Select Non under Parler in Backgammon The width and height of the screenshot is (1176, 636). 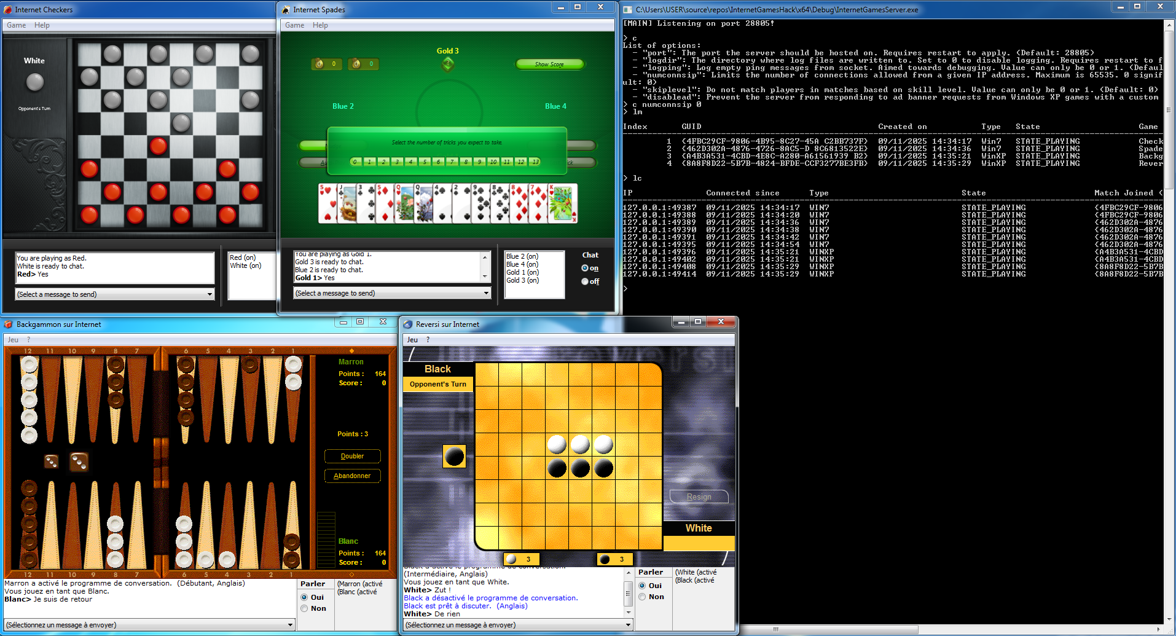(x=304, y=608)
